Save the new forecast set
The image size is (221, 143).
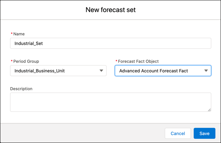coord(204,133)
